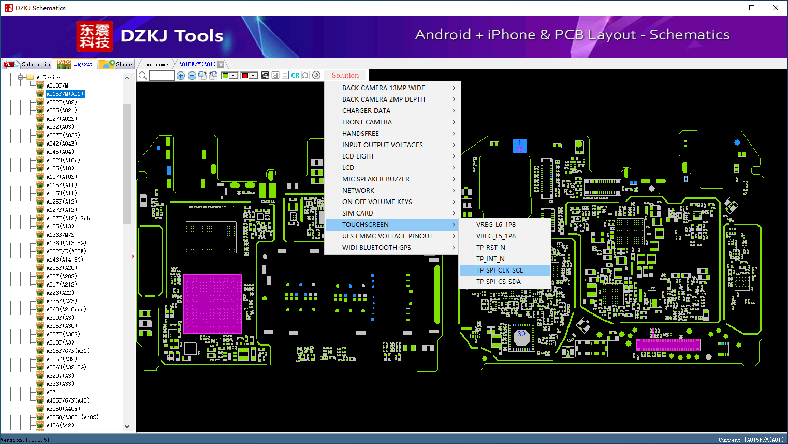Click the board icon beside A105(A10)
788x444 pixels.
pos(40,168)
